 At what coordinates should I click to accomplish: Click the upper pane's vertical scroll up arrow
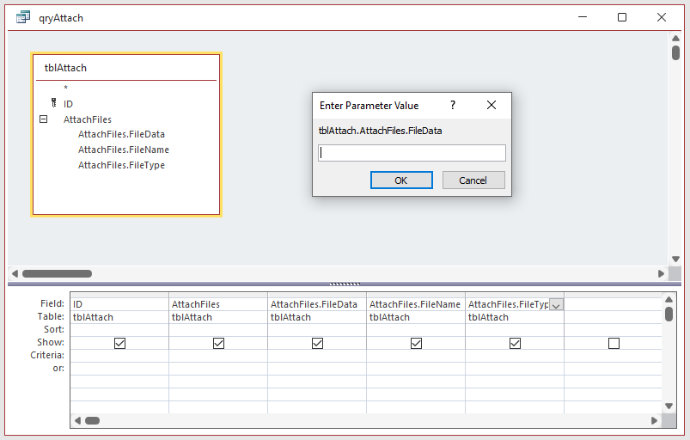tap(675, 39)
